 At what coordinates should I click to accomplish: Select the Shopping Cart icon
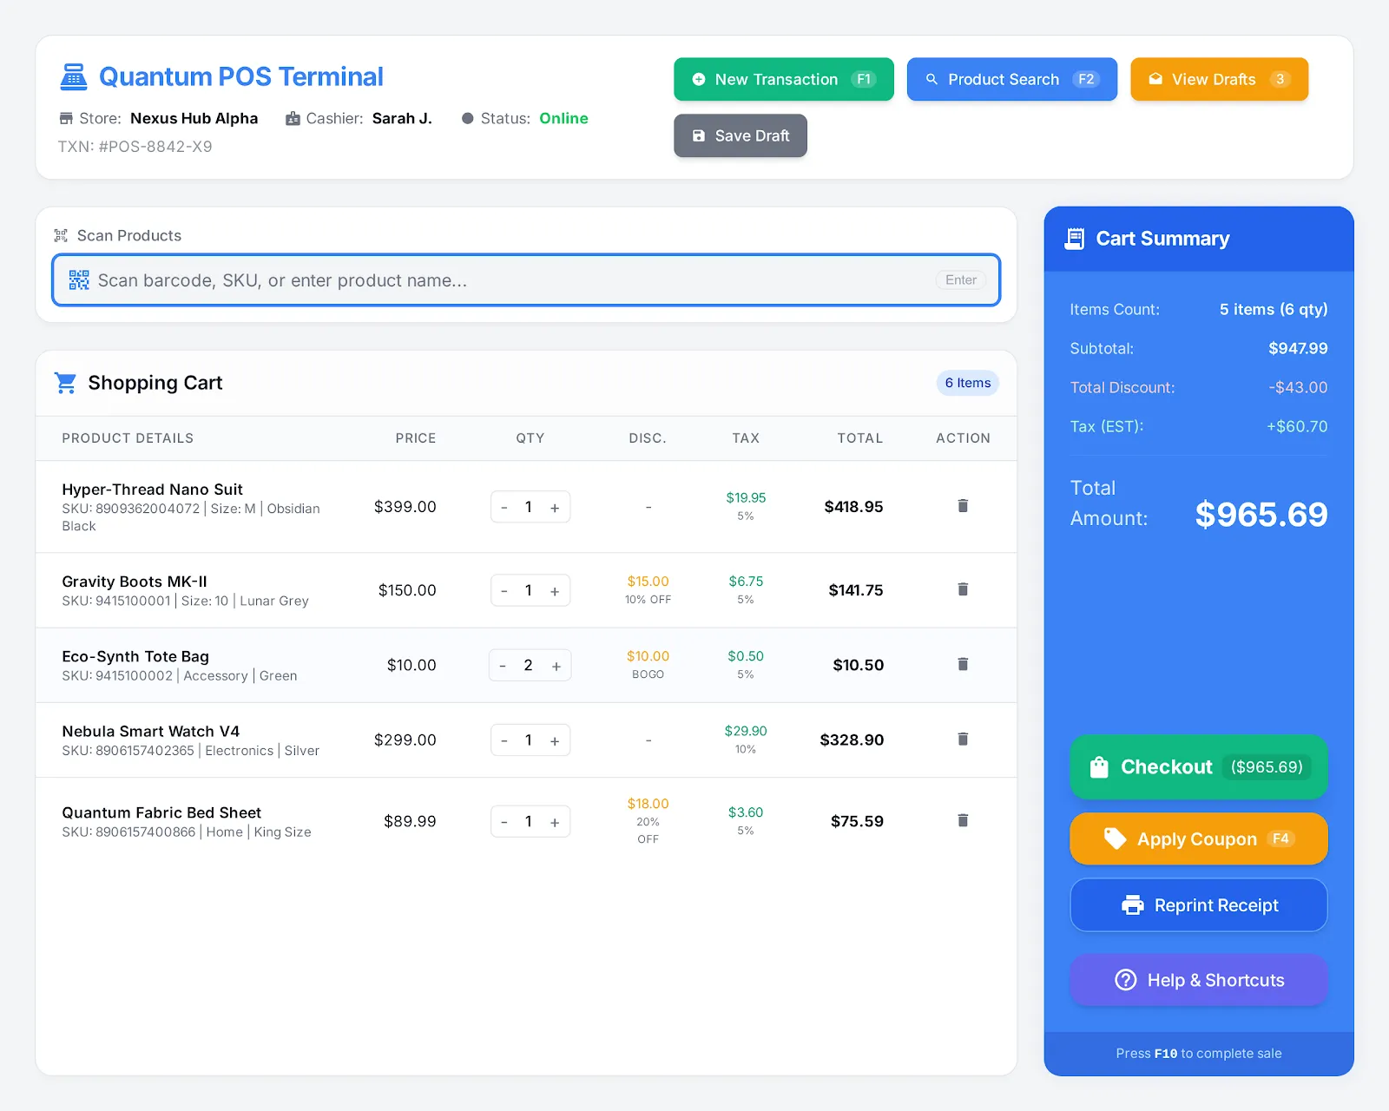point(65,382)
